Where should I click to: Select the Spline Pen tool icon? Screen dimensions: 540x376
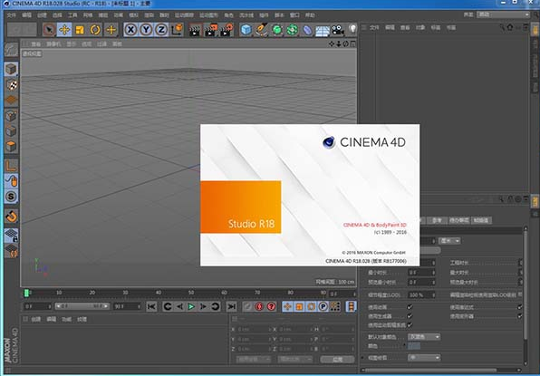tap(262, 30)
